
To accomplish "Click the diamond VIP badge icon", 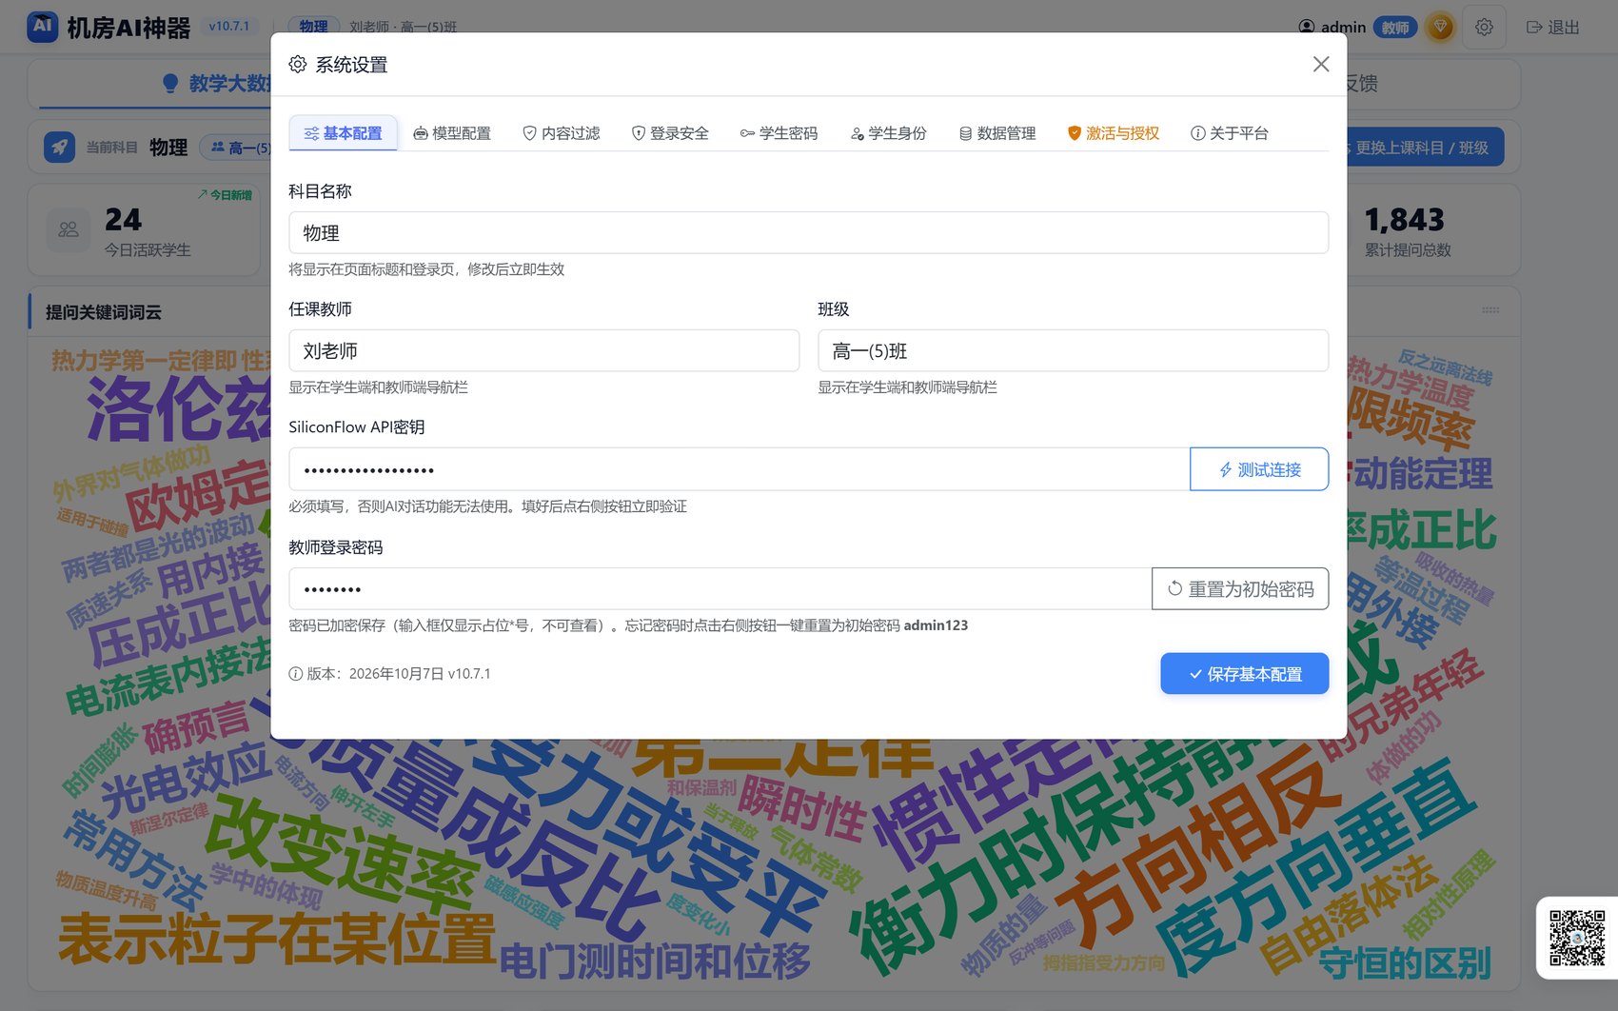I will point(1441,28).
